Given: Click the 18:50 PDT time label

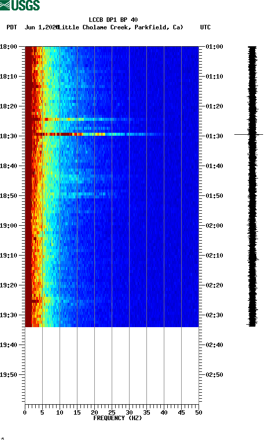Looking at the screenshot, I should [8, 196].
